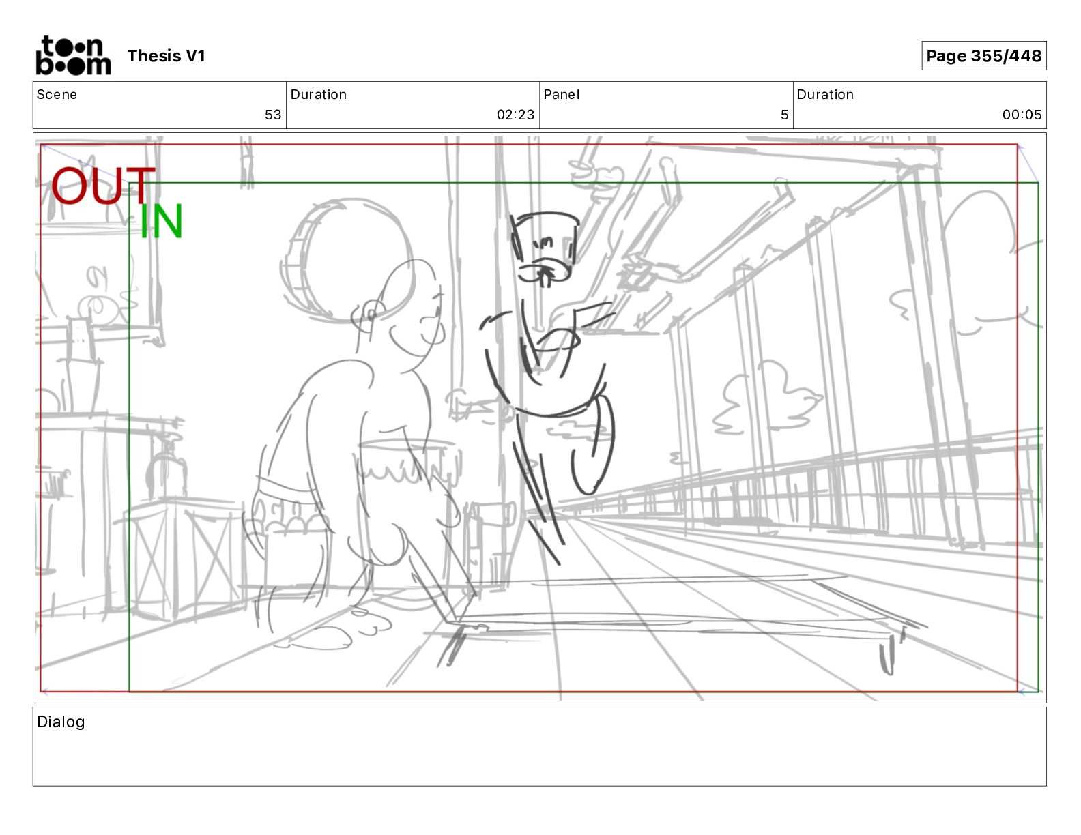Select the scene number '53'
The height and width of the screenshot is (835, 1081).
(273, 115)
